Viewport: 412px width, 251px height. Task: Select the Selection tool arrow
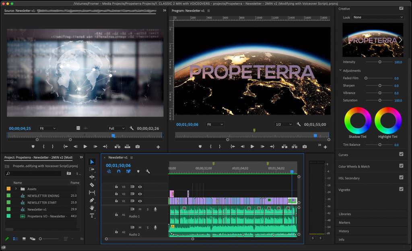click(x=92, y=162)
